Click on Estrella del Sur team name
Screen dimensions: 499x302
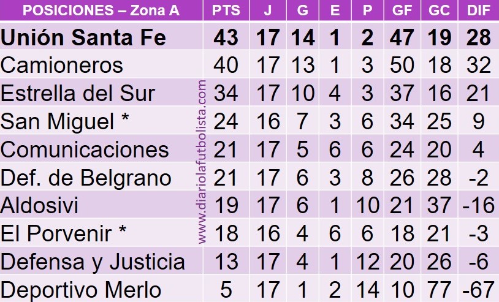pyautogui.click(x=77, y=93)
